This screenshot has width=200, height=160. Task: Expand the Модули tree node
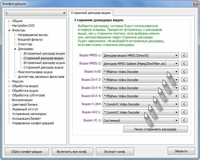(x=9, y=81)
